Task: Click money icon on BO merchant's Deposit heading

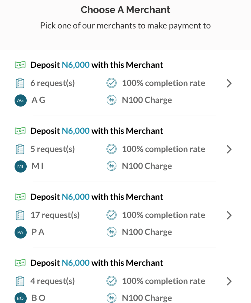Action: (20, 263)
